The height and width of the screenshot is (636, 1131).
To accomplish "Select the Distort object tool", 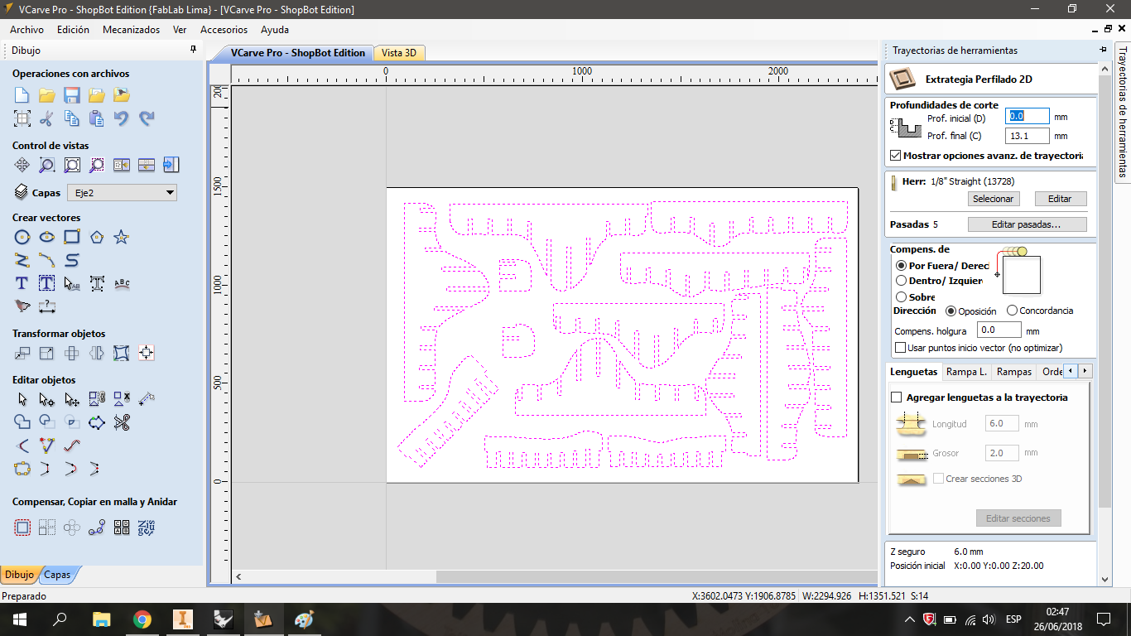I will 122,353.
